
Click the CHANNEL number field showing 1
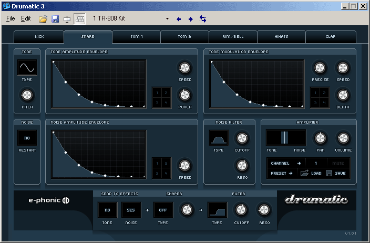coord(316,163)
